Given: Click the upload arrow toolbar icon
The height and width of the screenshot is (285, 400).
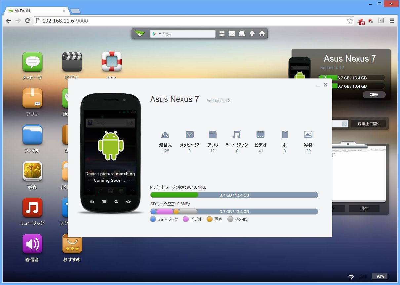Looking at the screenshot, I should click(252, 34).
